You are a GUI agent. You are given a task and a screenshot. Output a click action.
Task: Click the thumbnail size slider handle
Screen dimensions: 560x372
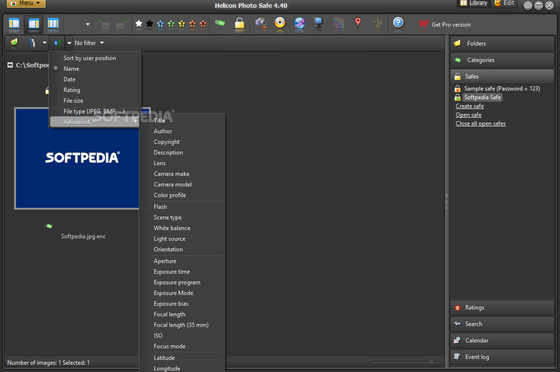coord(431,362)
